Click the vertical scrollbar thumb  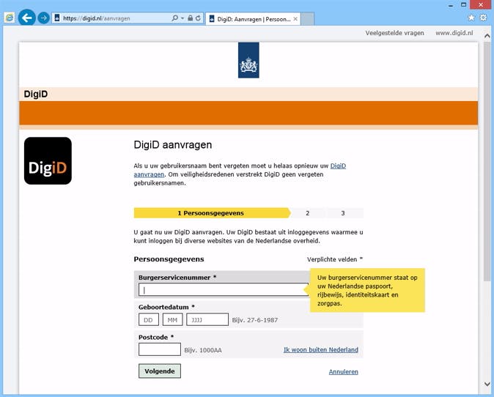(x=487, y=161)
